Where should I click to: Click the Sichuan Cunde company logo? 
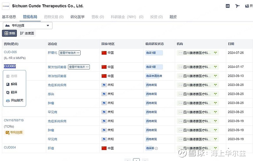6,6
